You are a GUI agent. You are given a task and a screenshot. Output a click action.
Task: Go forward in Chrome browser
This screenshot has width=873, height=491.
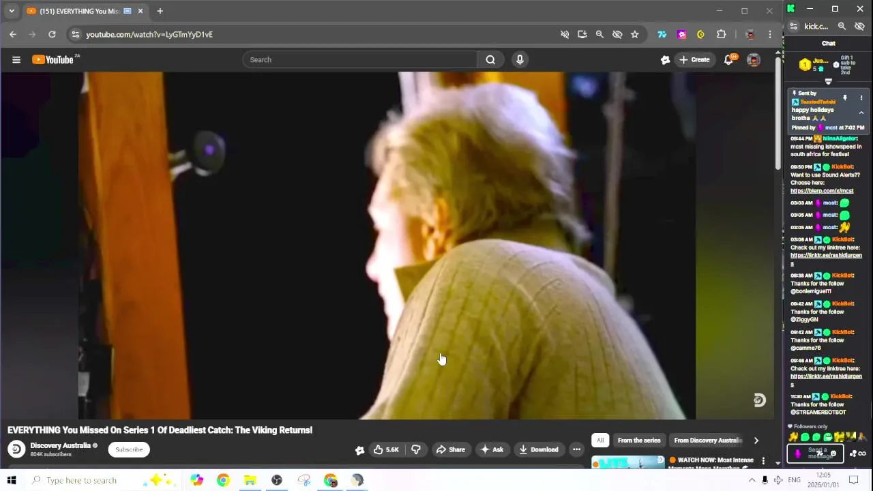pyautogui.click(x=32, y=34)
